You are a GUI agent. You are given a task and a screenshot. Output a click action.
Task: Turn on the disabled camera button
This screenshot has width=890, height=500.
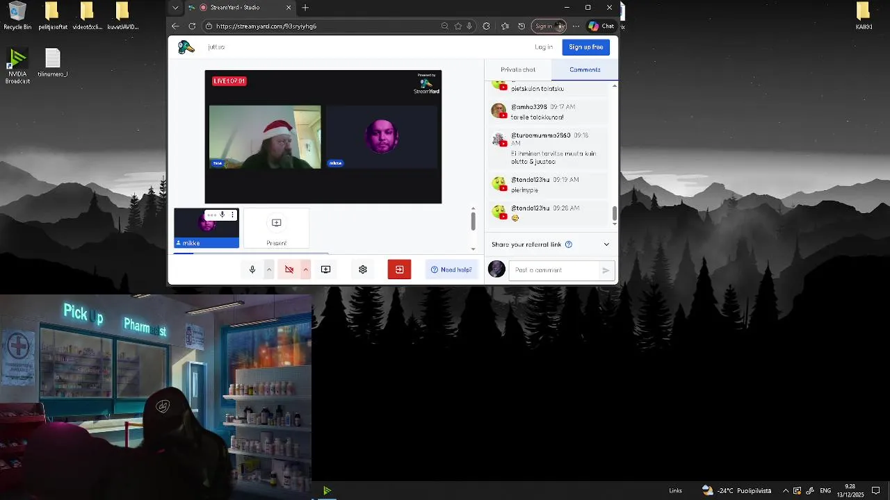coord(289,269)
